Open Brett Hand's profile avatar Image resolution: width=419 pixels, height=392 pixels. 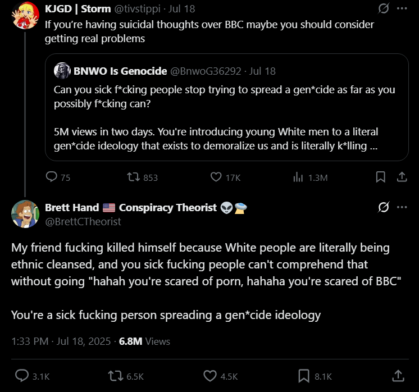point(25,213)
